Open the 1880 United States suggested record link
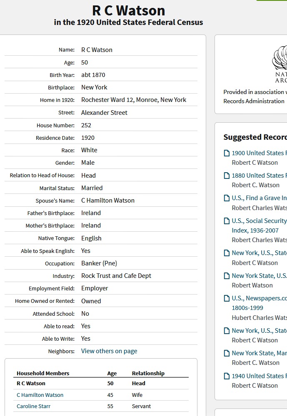The width and height of the screenshot is (287, 416). (x=259, y=176)
